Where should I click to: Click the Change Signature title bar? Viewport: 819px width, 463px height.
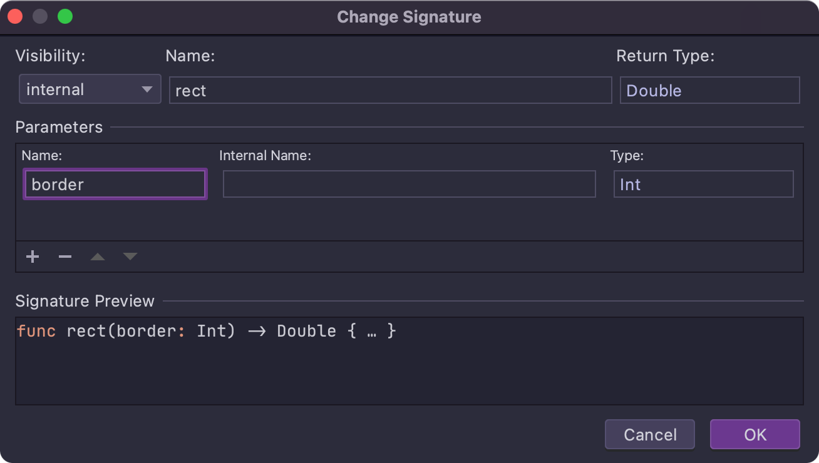click(409, 17)
